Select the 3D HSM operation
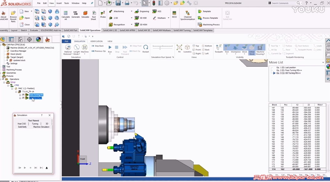Viewport: 330px width, 182px height. [141, 24]
